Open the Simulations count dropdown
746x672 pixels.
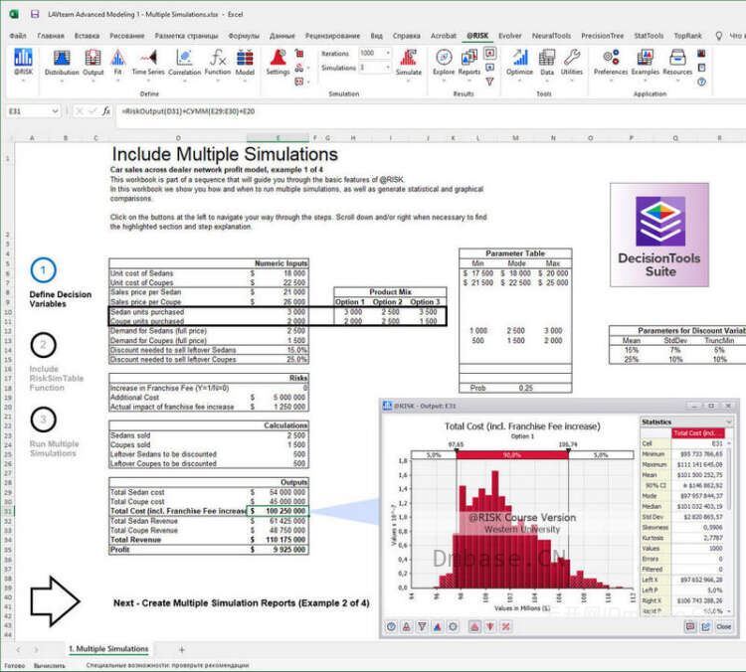388,68
